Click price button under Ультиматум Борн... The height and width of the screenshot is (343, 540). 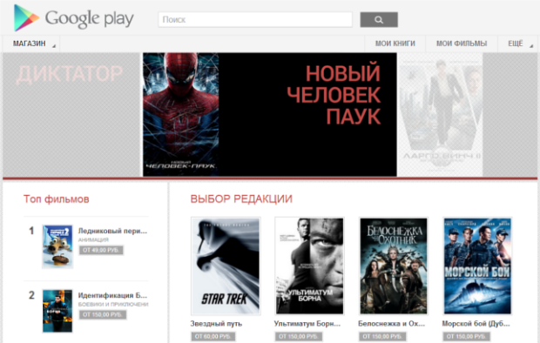point(299,336)
